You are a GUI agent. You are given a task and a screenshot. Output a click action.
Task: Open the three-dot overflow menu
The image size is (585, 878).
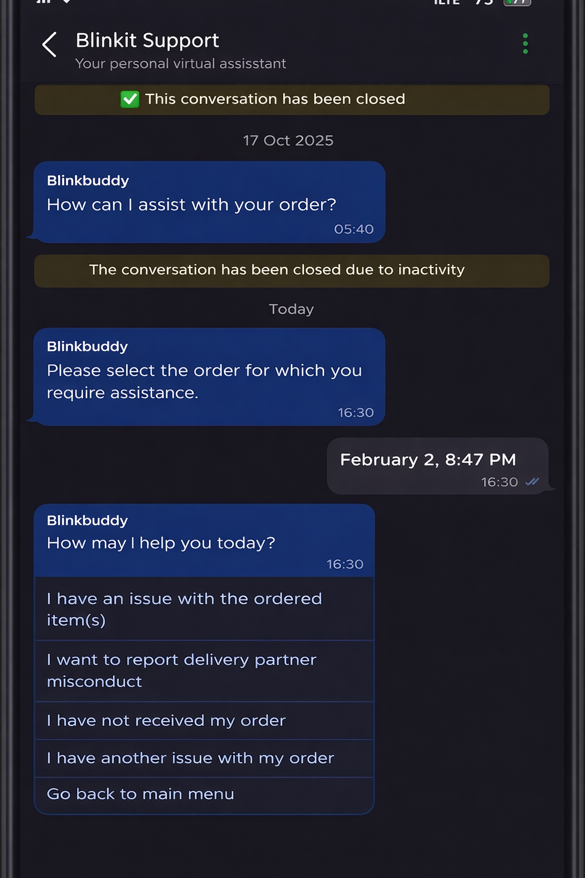coord(525,43)
